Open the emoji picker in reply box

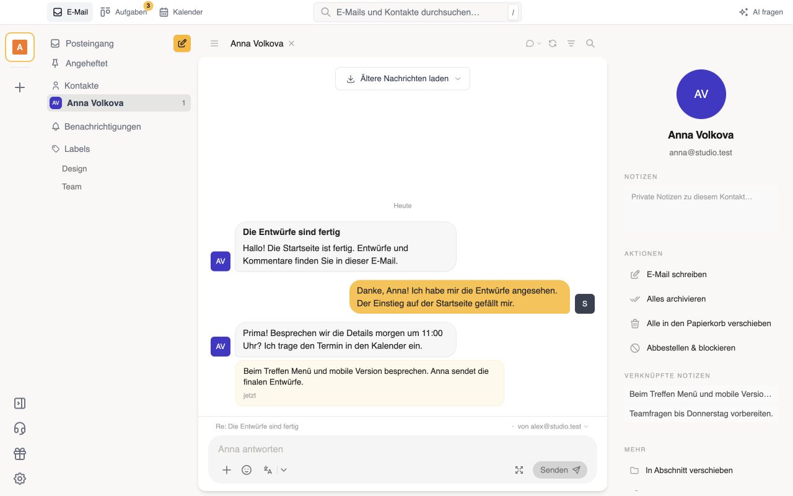(247, 470)
